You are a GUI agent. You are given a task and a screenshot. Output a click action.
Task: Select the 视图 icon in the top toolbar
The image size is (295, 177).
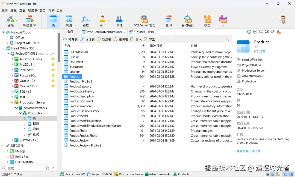(x=69, y=20)
